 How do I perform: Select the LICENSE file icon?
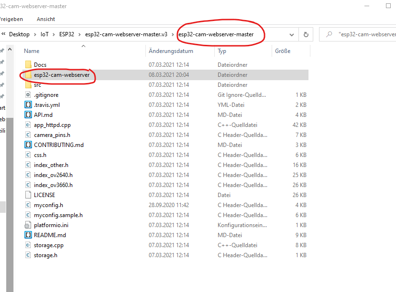28,195
